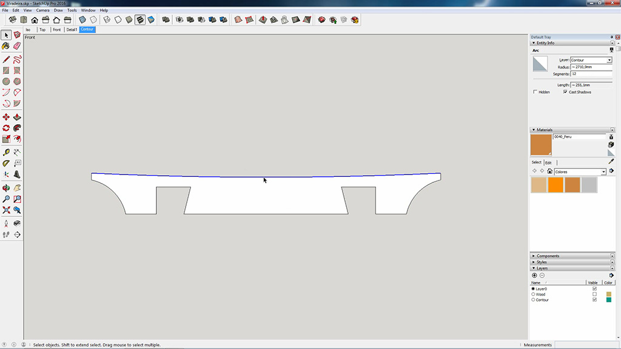Open the Edit tab in Materials
621x349 pixels.
coord(548,162)
